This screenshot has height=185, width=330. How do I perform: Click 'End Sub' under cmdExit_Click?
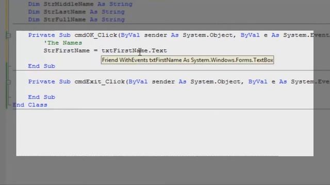pyautogui.click(x=42, y=97)
